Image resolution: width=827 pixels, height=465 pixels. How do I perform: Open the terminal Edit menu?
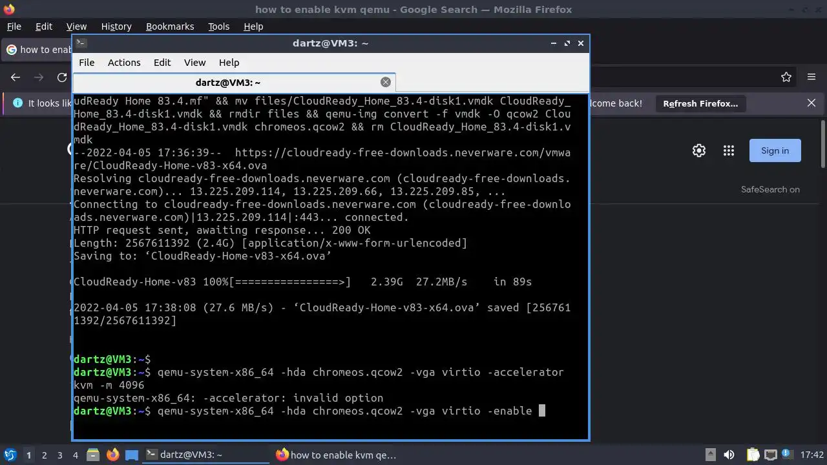(x=162, y=63)
